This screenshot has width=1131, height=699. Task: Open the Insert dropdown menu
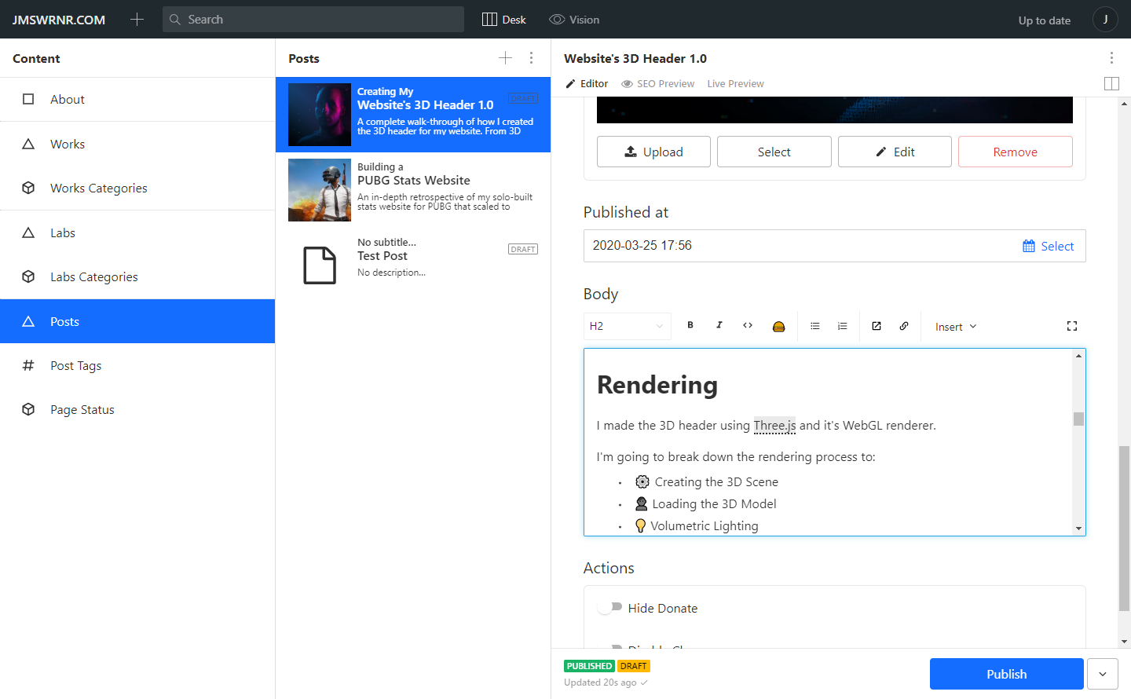pyautogui.click(x=956, y=327)
